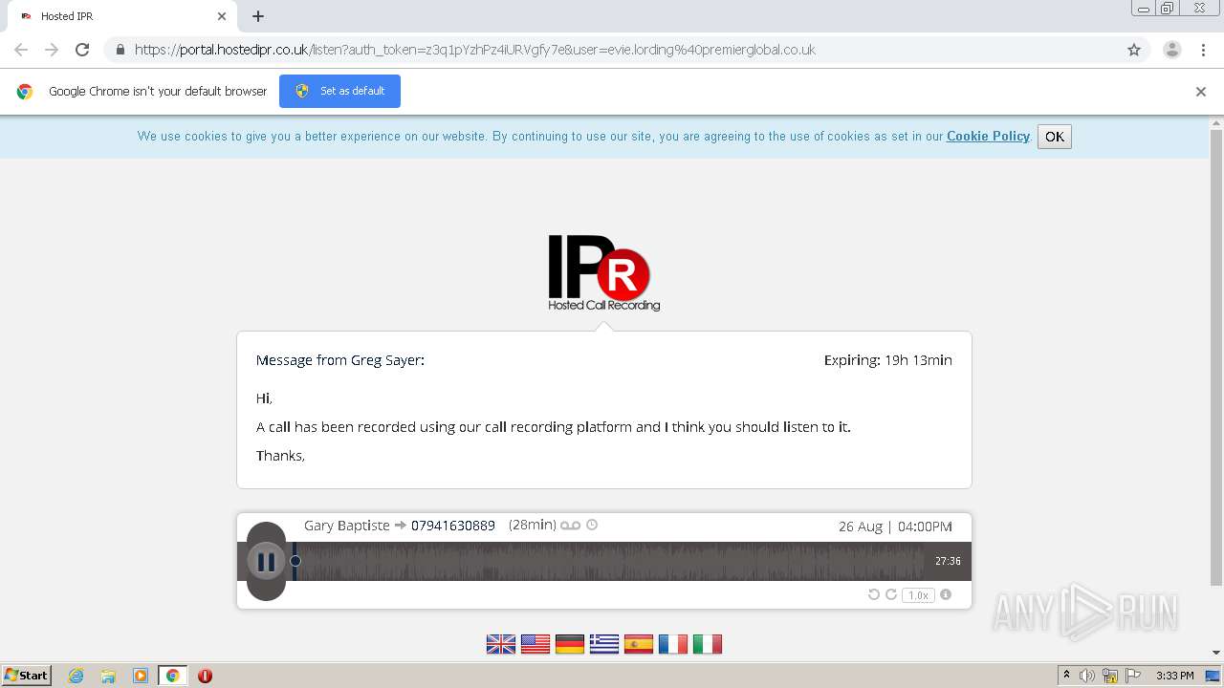Screen dimensions: 1224x688
Task: Pause the call recording playback
Action: point(266,562)
